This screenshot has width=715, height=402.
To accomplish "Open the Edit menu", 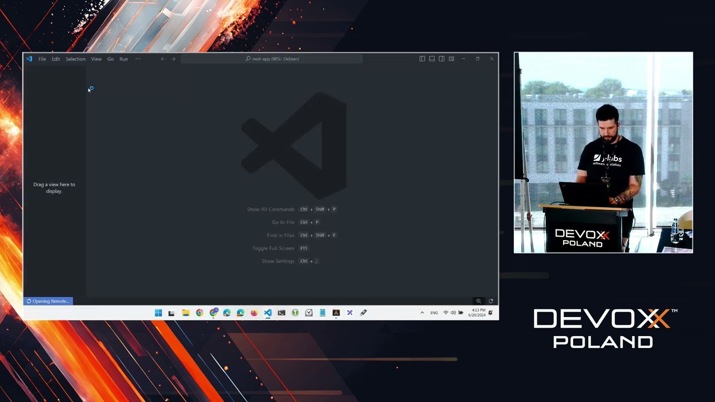I will [x=56, y=59].
